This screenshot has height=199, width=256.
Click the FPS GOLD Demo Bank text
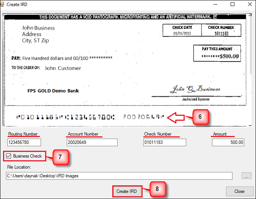click(53, 91)
